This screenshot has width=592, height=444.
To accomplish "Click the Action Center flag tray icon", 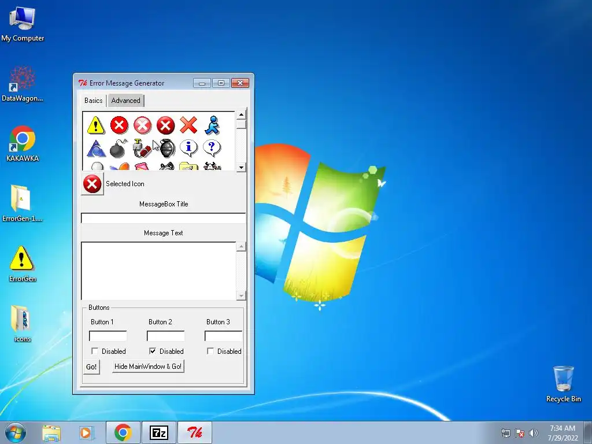I will 520,433.
